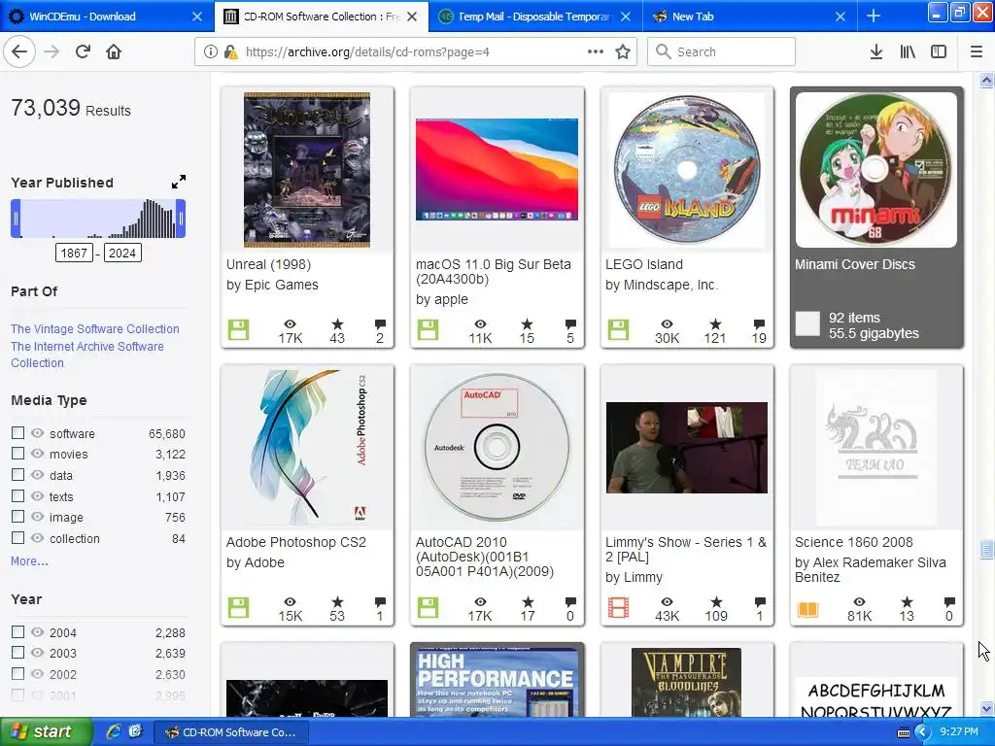Check the data media type filter
This screenshot has height=746, width=995.
pos(17,474)
